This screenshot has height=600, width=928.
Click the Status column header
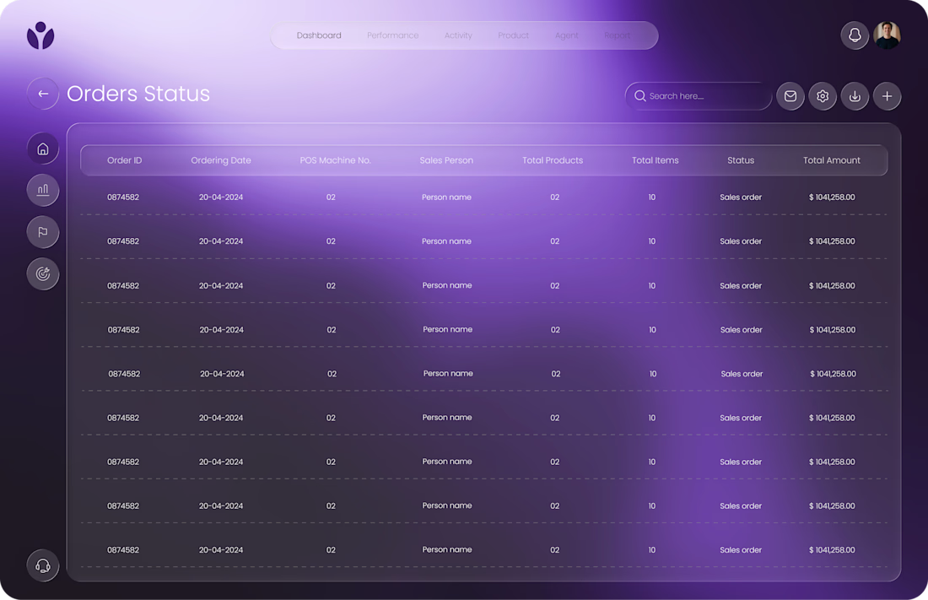click(x=741, y=160)
